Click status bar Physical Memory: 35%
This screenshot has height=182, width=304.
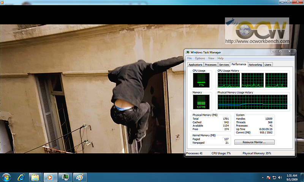pyautogui.click(x=257, y=153)
